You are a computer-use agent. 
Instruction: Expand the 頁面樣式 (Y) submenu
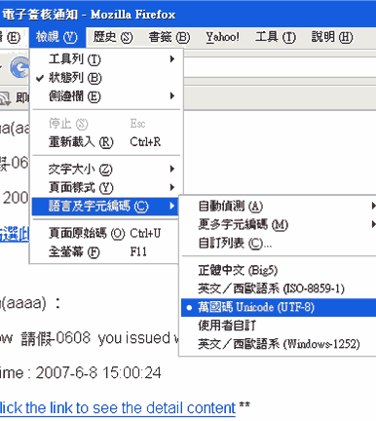pos(106,187)
